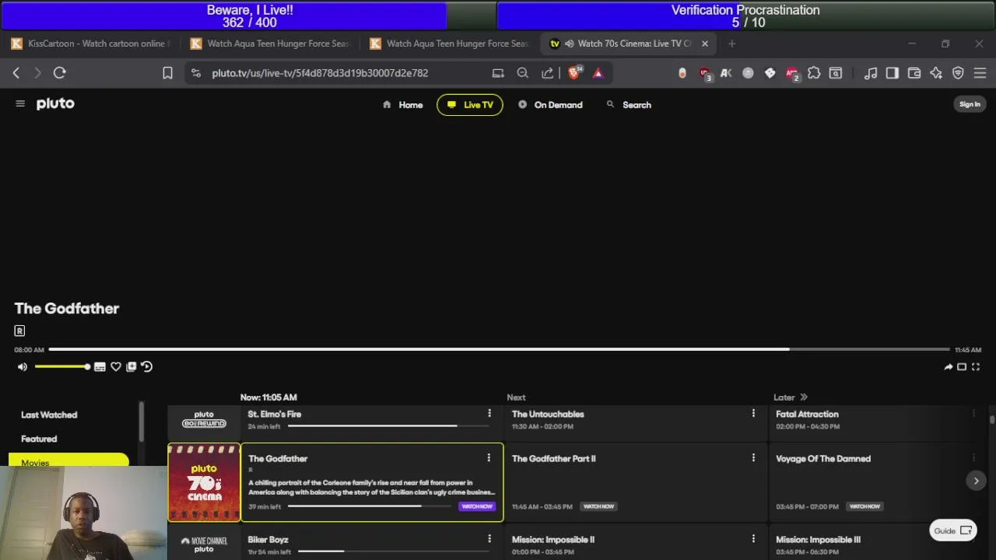Open options for The Godfather
Screen dimensions: 996x560
point(489,458)
